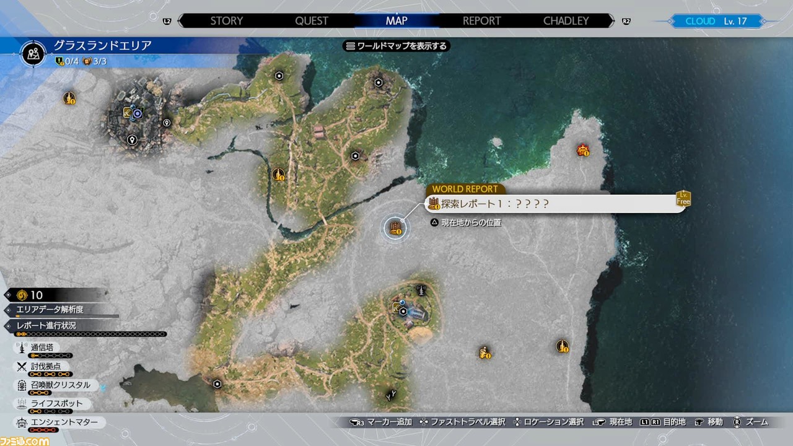Click the ズーム prompt
793x446 pixels.
[x=750, y=422]
